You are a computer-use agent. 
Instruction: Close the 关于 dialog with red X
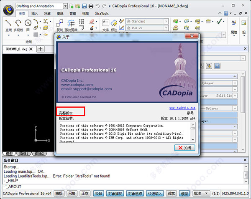[192, 36]
